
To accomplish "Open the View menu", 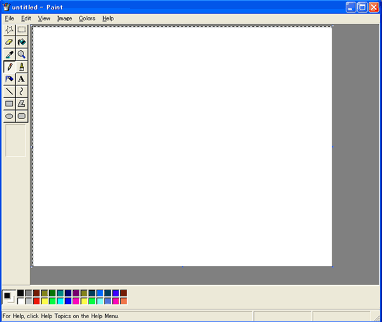I will [x=44, y=18].
